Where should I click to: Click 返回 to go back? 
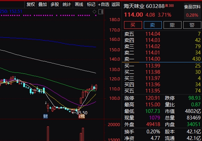coord(116,5)
